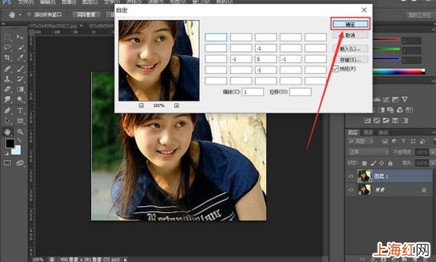The height and width of the screenshot is (262, 436).
Task: Toggle Quick Mask mode
Action: [8, 163]
